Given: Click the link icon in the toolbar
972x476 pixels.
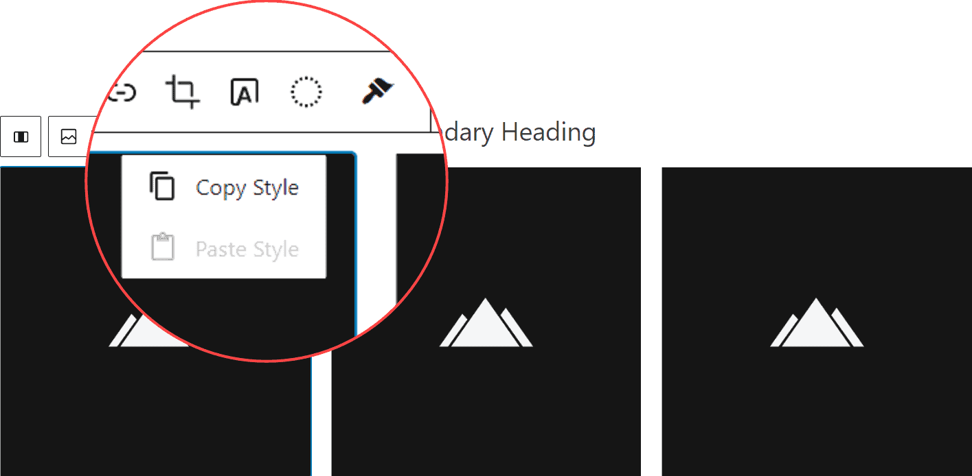Looking at the screenshot, I should (x=124, y=92).
